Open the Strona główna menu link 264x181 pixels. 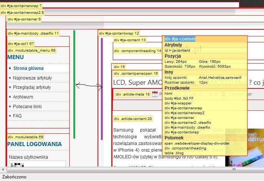point(28,68)
